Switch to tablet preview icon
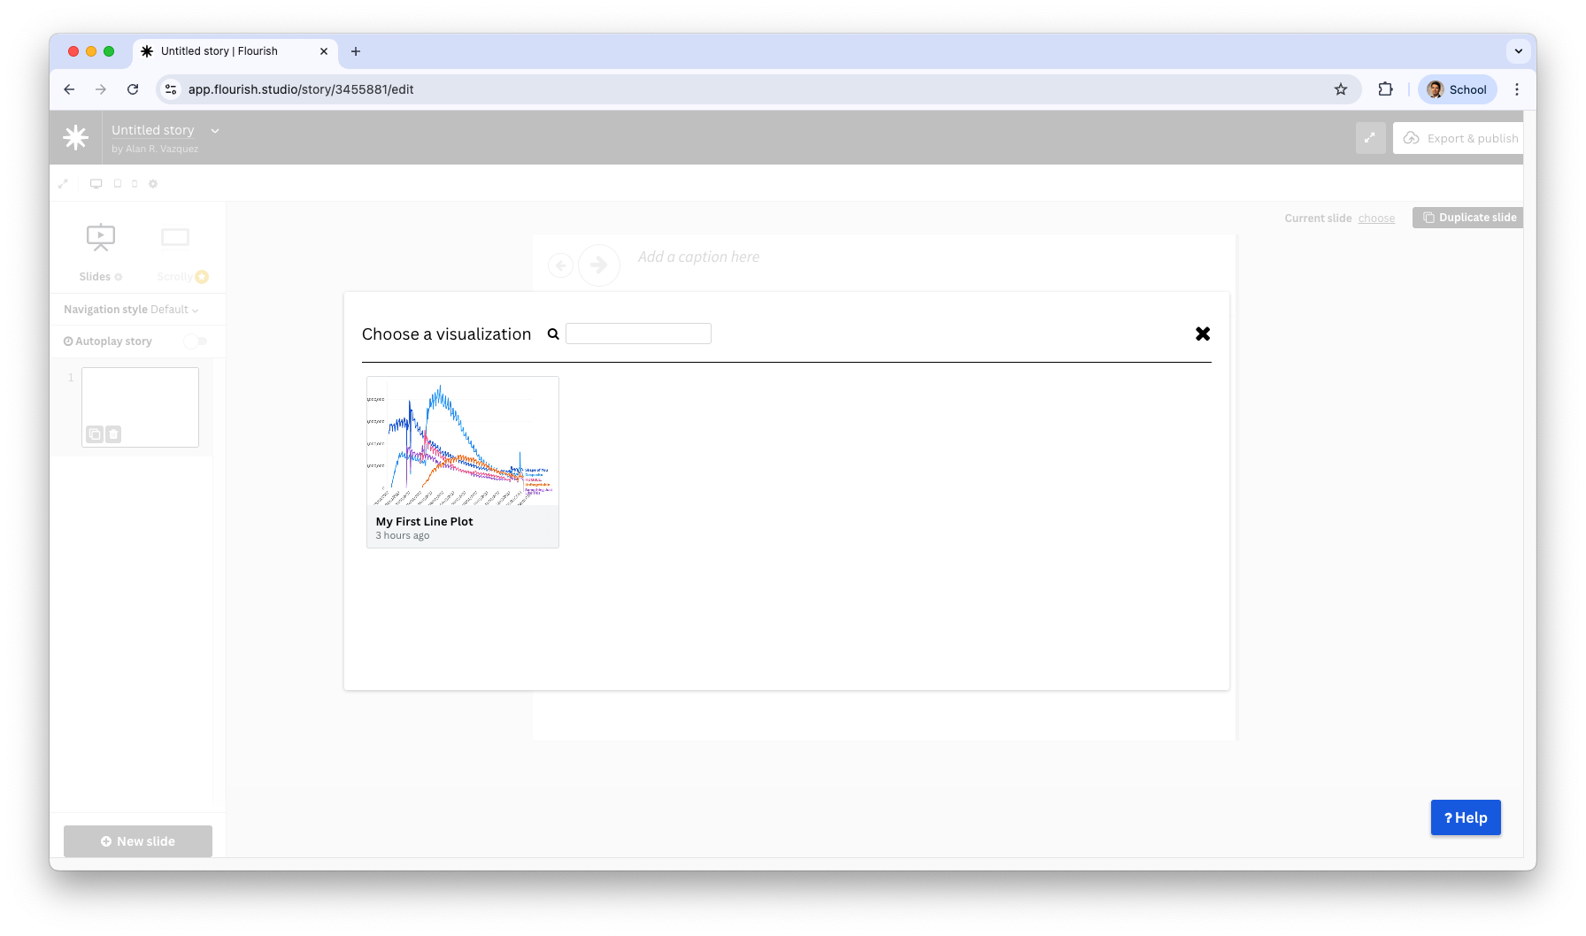The height and width of the screenshot is (936, 1586). [x=117, y=184]
